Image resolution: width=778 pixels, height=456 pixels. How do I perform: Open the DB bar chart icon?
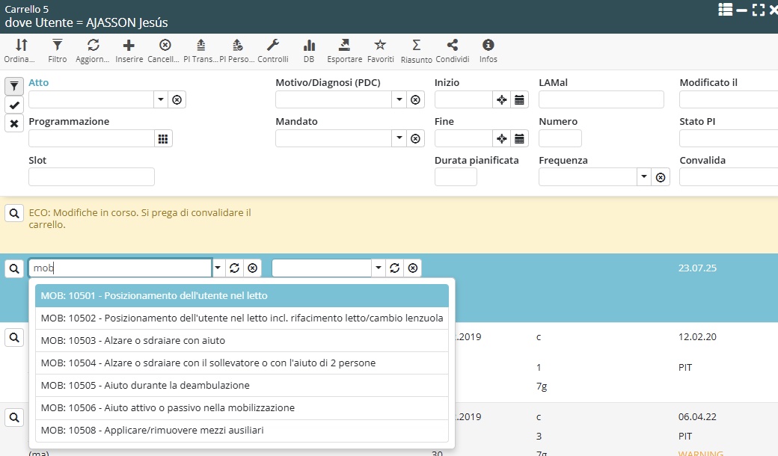(308, 46)
